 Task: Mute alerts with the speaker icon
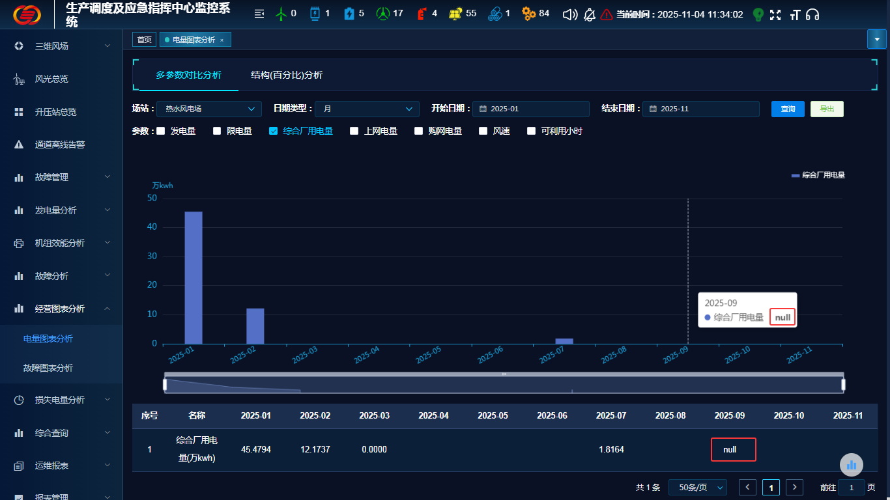[x=569, y=14]
